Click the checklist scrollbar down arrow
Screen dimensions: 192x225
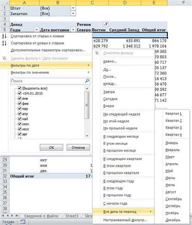[x=87, y=135]
